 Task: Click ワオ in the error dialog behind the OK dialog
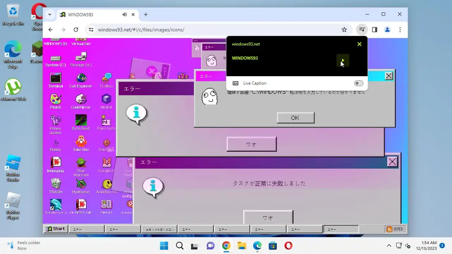(251, 144)
